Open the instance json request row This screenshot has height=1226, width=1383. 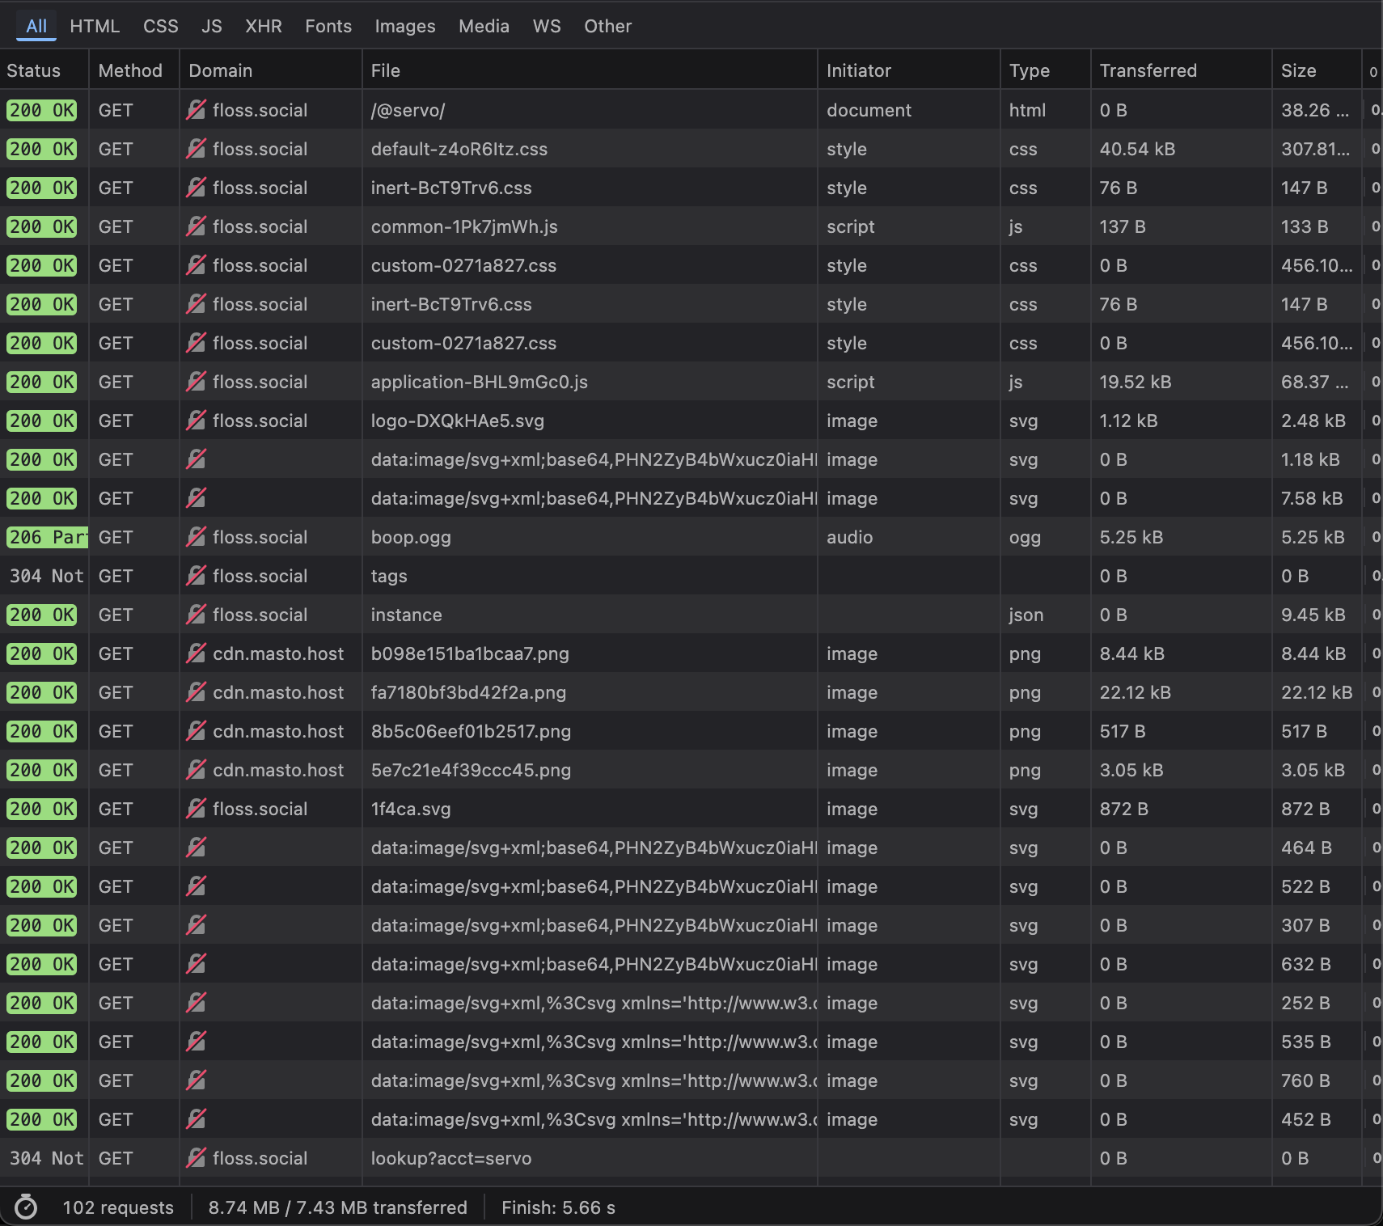click(x=406, y=615)
